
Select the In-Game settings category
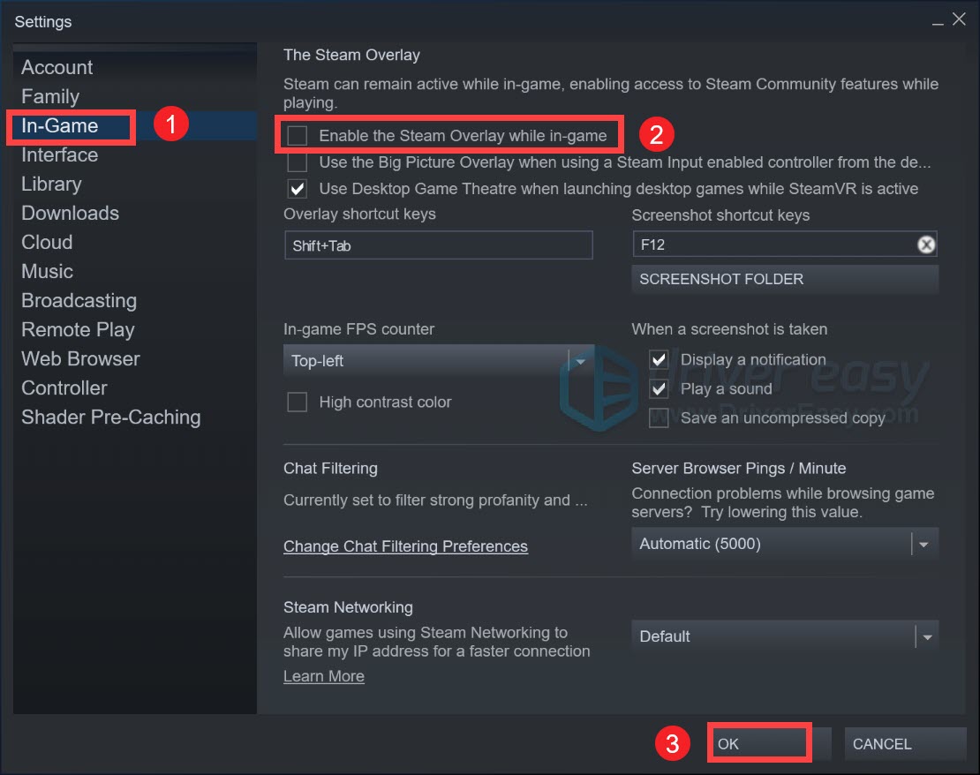[x=60, y=126]
